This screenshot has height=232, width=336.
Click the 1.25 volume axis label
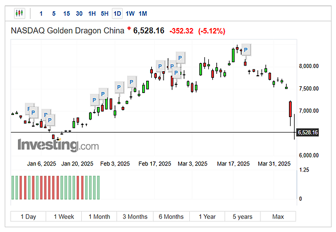point(304,170)
